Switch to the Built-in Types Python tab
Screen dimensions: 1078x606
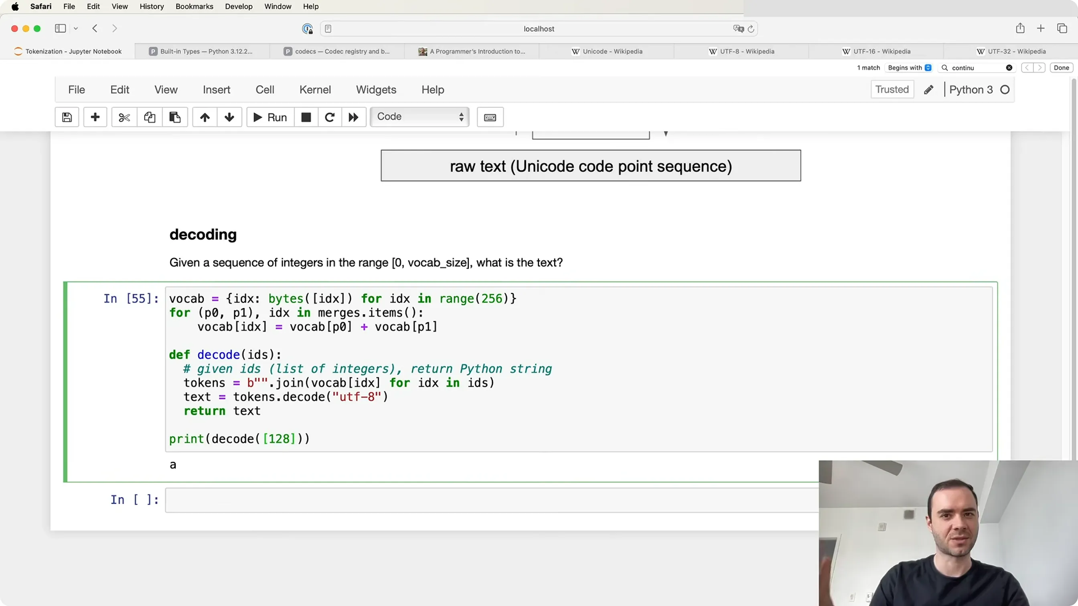202,51
